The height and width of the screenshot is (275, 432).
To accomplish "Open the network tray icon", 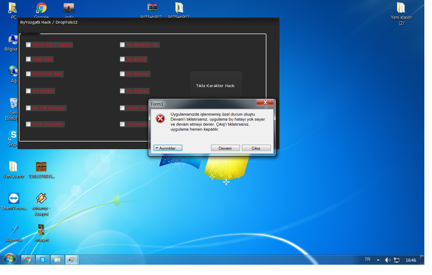I will point(397,260).
